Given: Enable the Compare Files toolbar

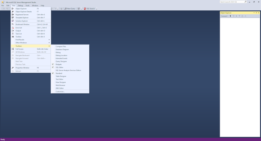Looking at the screenshot, I should 70,47.
